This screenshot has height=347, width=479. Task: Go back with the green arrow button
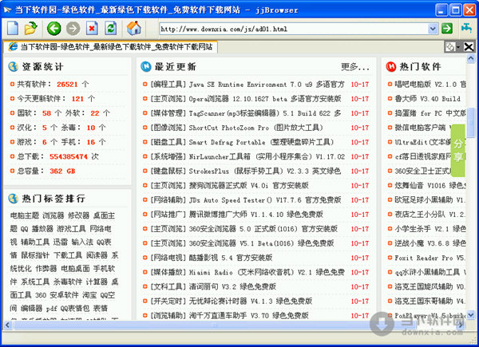coord(53,29)
